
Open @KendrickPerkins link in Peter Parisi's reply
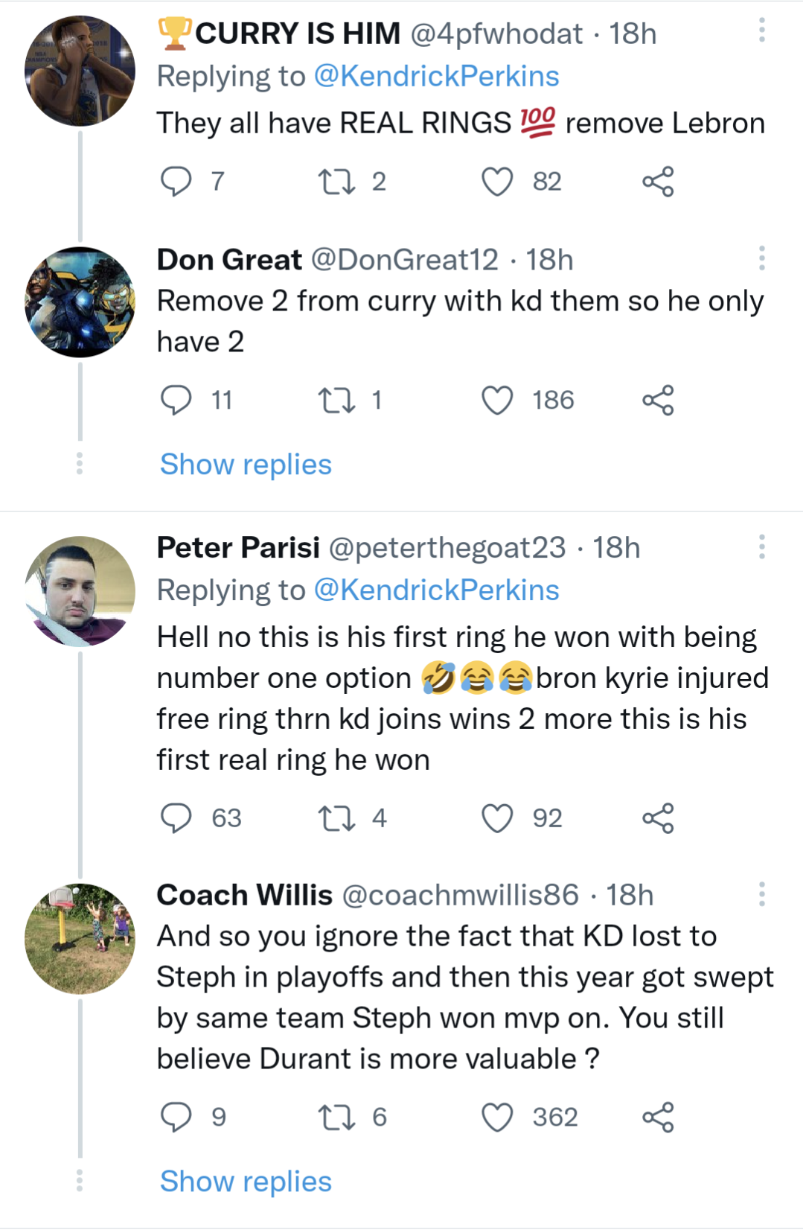pyautogui.click(x=436, y=590)
